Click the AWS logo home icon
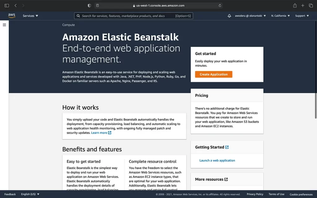 [12, 16]
